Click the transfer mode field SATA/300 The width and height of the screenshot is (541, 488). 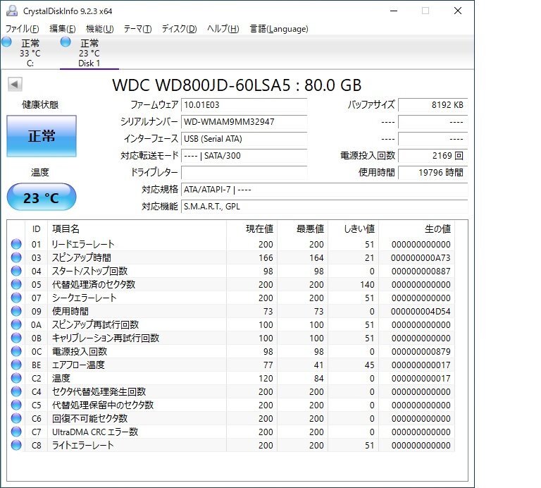[x=244, y=155]
